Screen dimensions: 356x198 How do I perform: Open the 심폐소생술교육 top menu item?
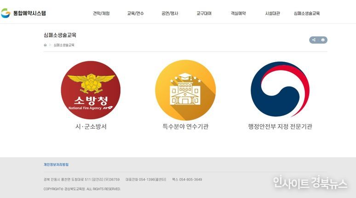[x=307, y=13]
